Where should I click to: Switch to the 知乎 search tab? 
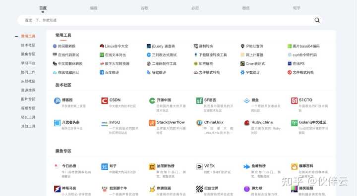pyautogui.click(x=297, y=8)
